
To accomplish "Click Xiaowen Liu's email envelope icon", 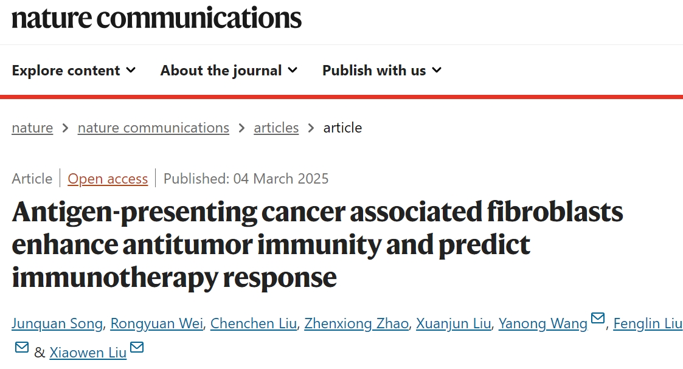I will point(137,347).
